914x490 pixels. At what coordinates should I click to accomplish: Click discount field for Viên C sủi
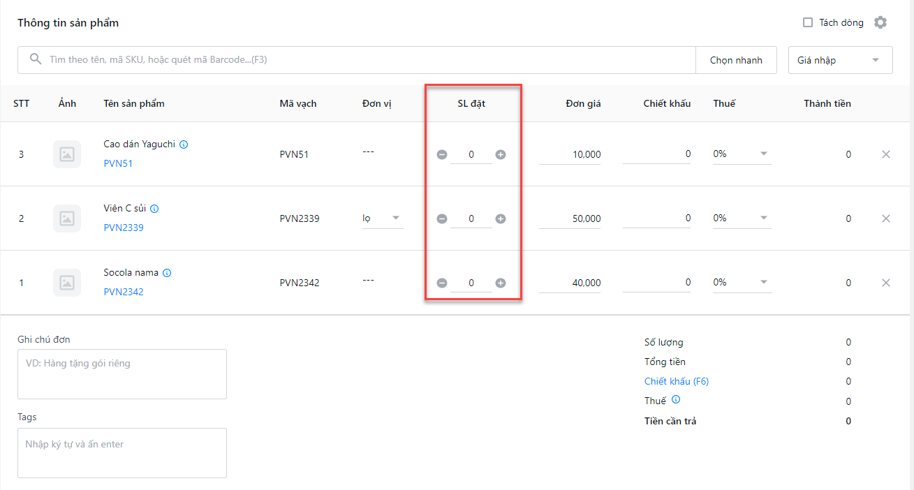point(657,218)
